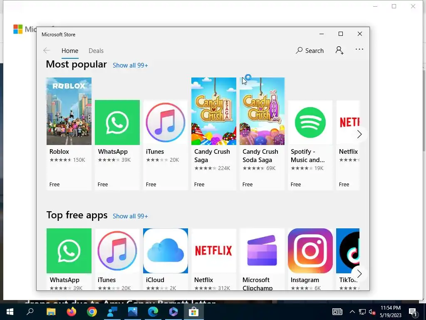Open the account sign-in icon

point(339,50)
